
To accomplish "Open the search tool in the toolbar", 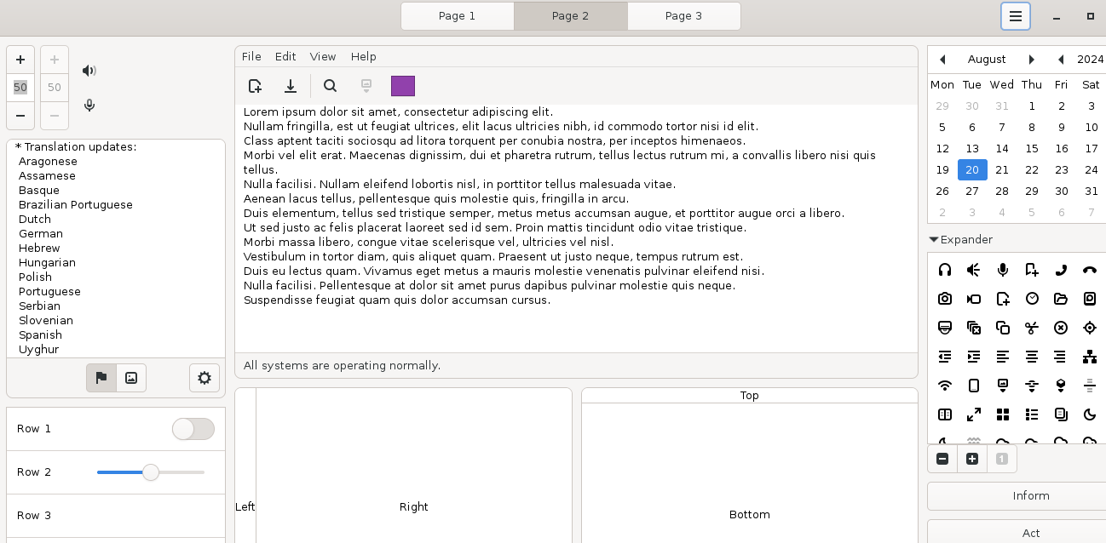I will pos(330,86).
